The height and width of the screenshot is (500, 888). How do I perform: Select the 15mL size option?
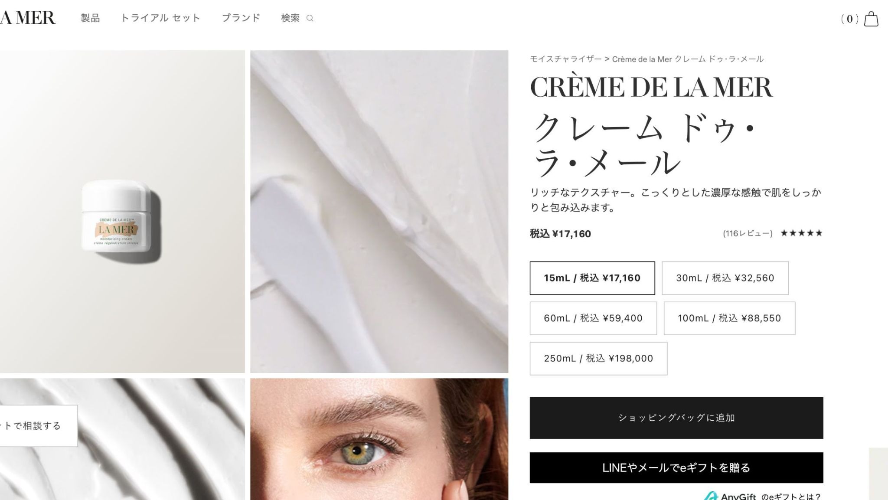pos(592,278)
